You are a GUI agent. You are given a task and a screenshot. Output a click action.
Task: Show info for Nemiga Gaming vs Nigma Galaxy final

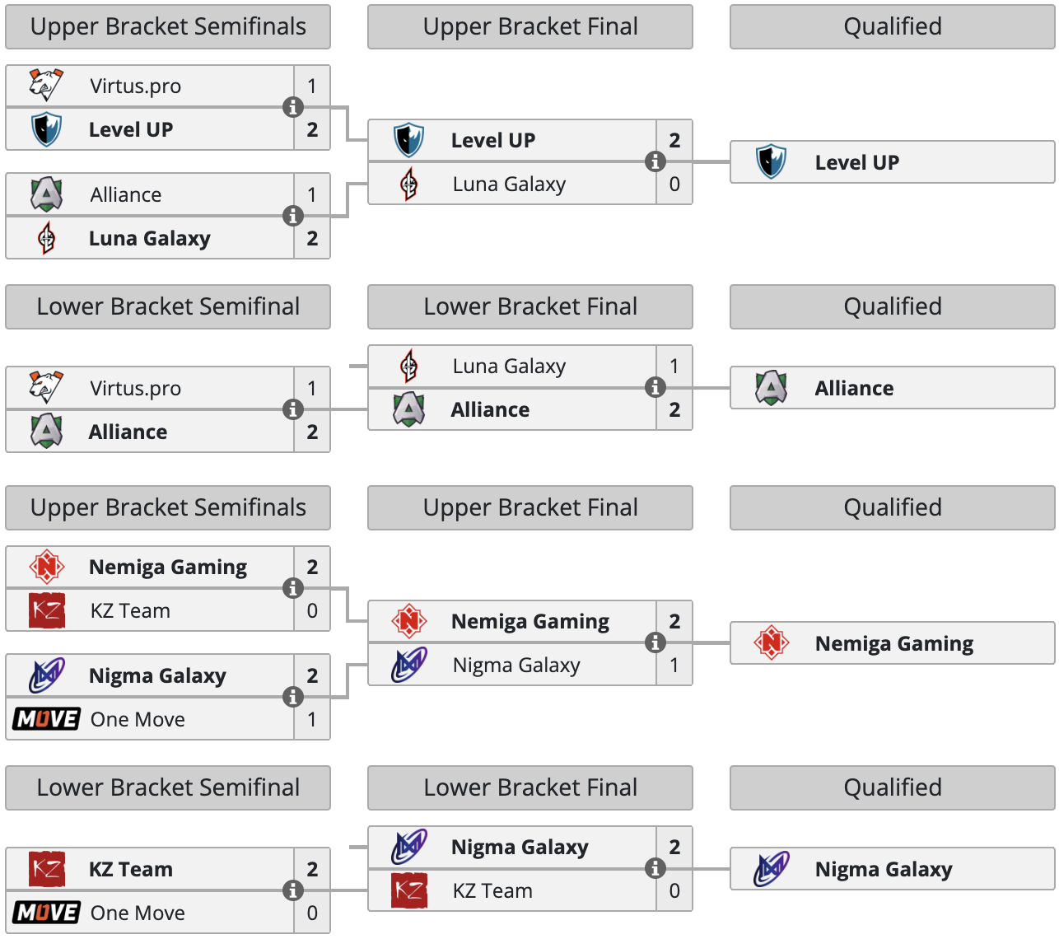[655, 642]
